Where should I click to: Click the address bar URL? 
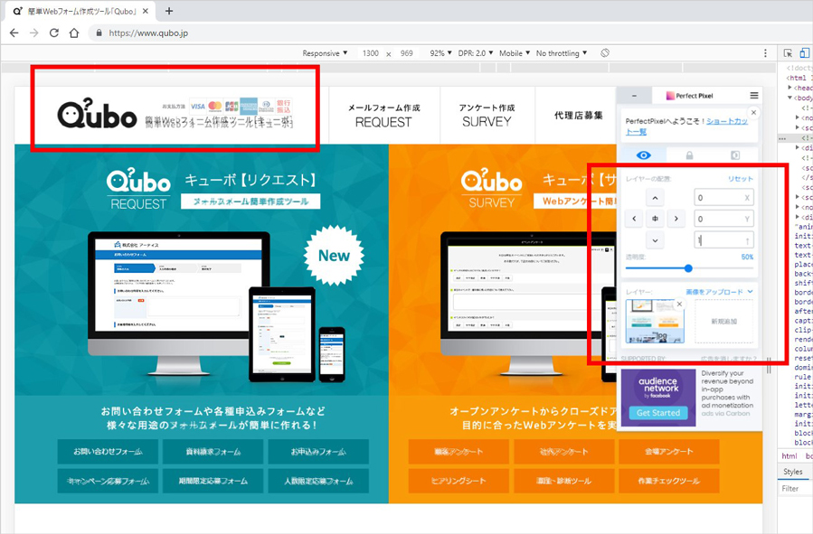click(148, 33)
